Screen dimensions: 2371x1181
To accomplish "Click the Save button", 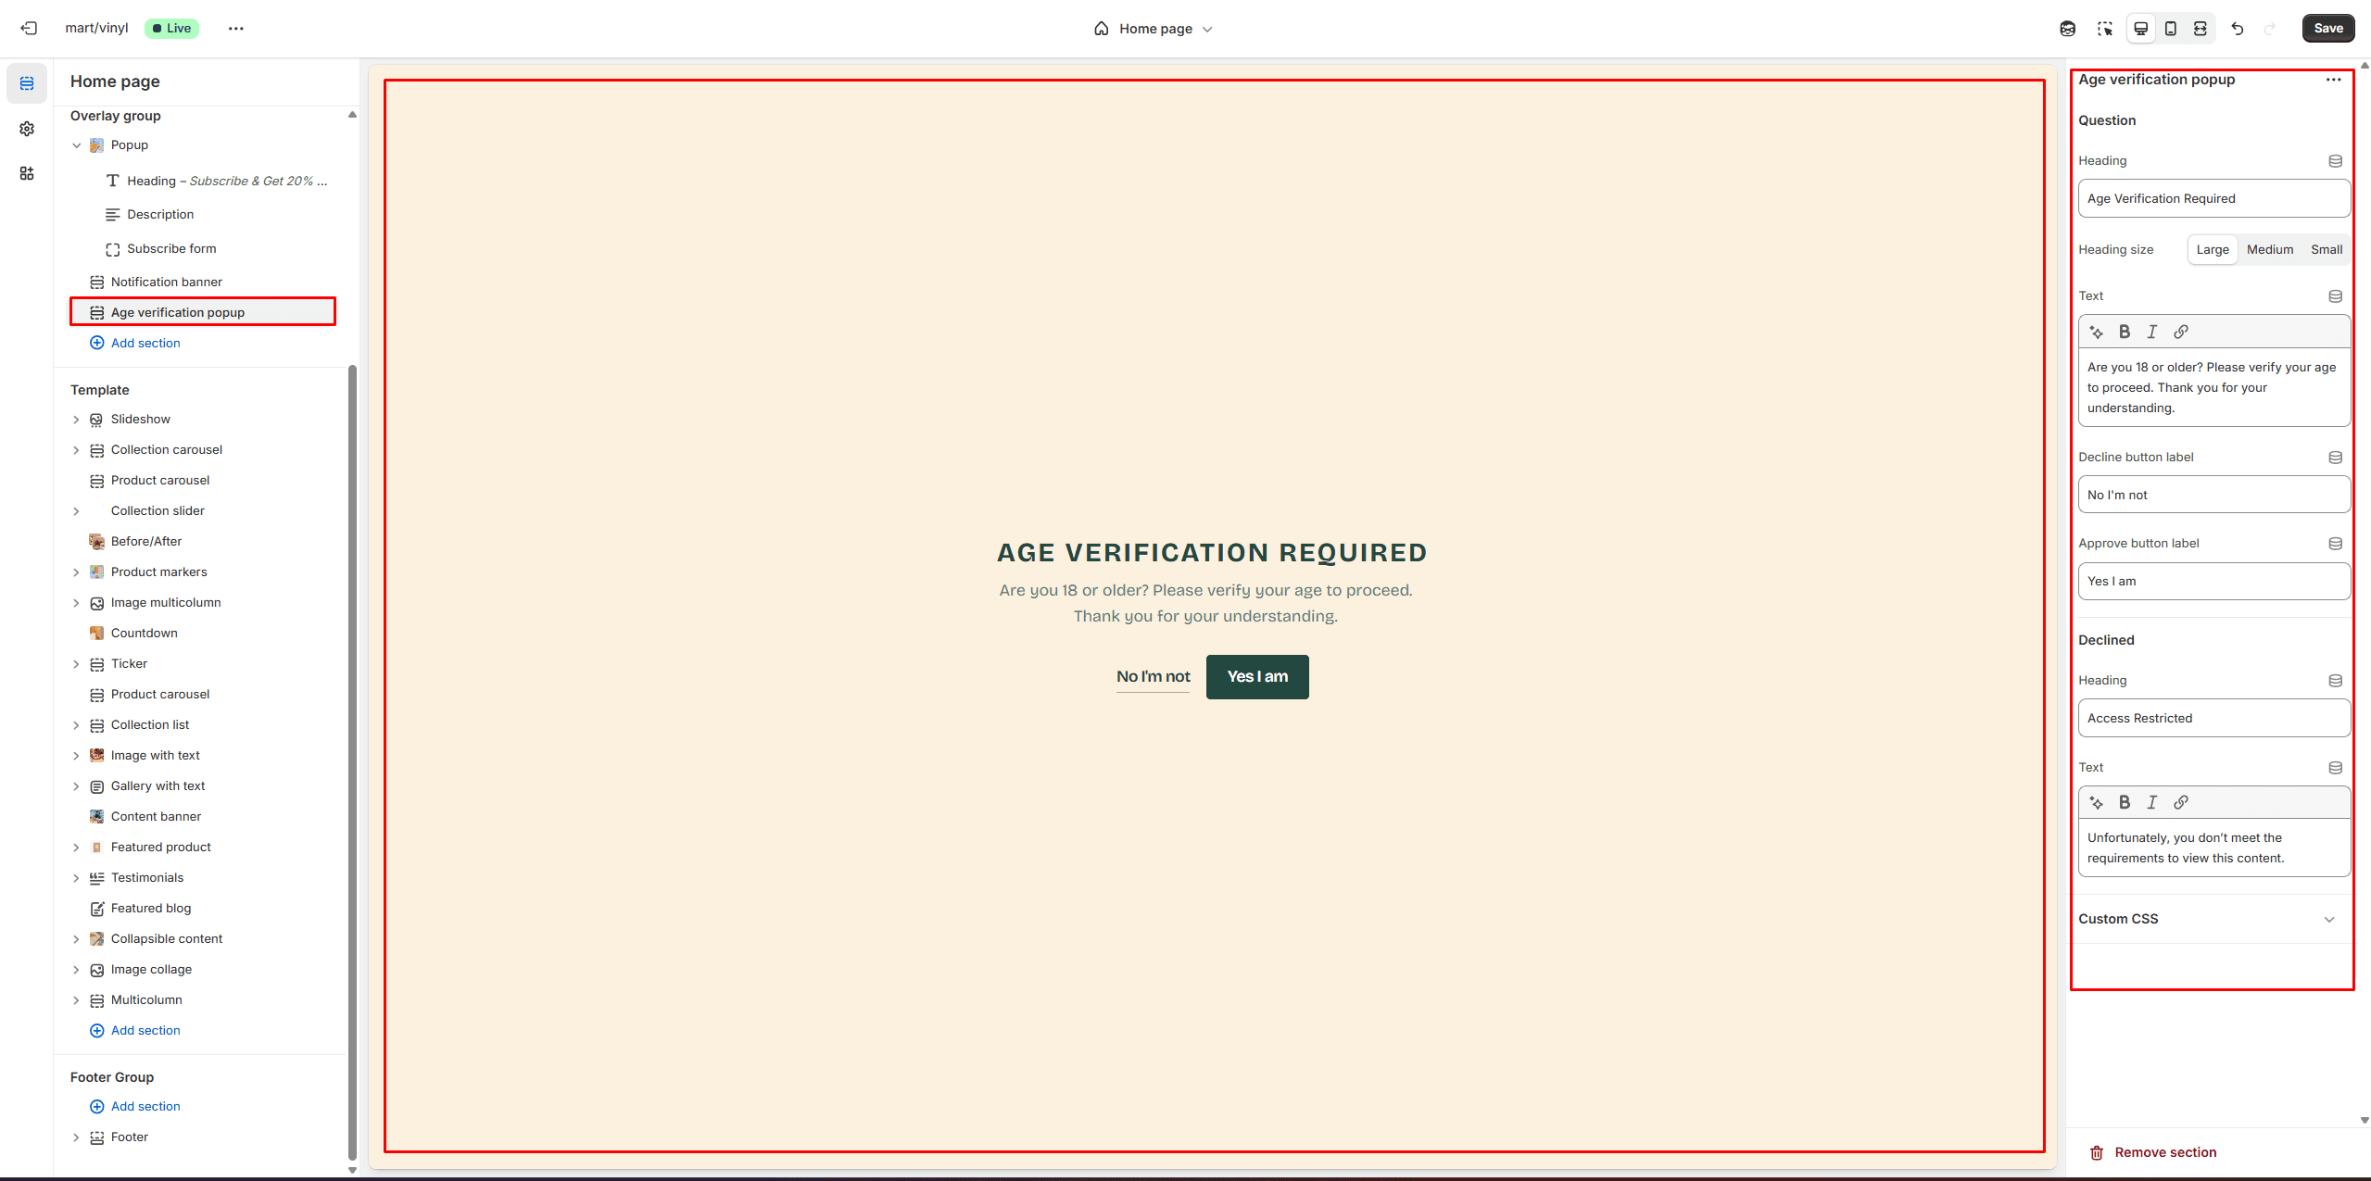I will pos(2327,28).
